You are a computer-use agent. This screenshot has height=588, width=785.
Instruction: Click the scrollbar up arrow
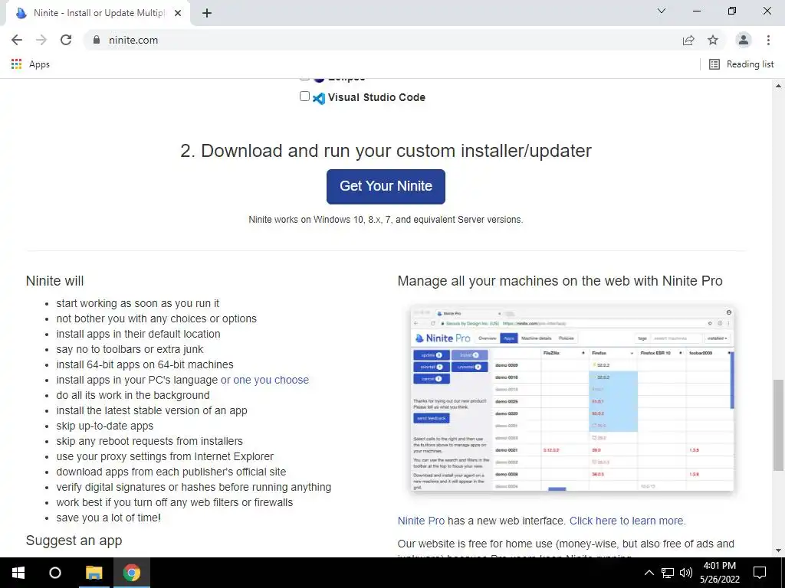click(778, 86)
